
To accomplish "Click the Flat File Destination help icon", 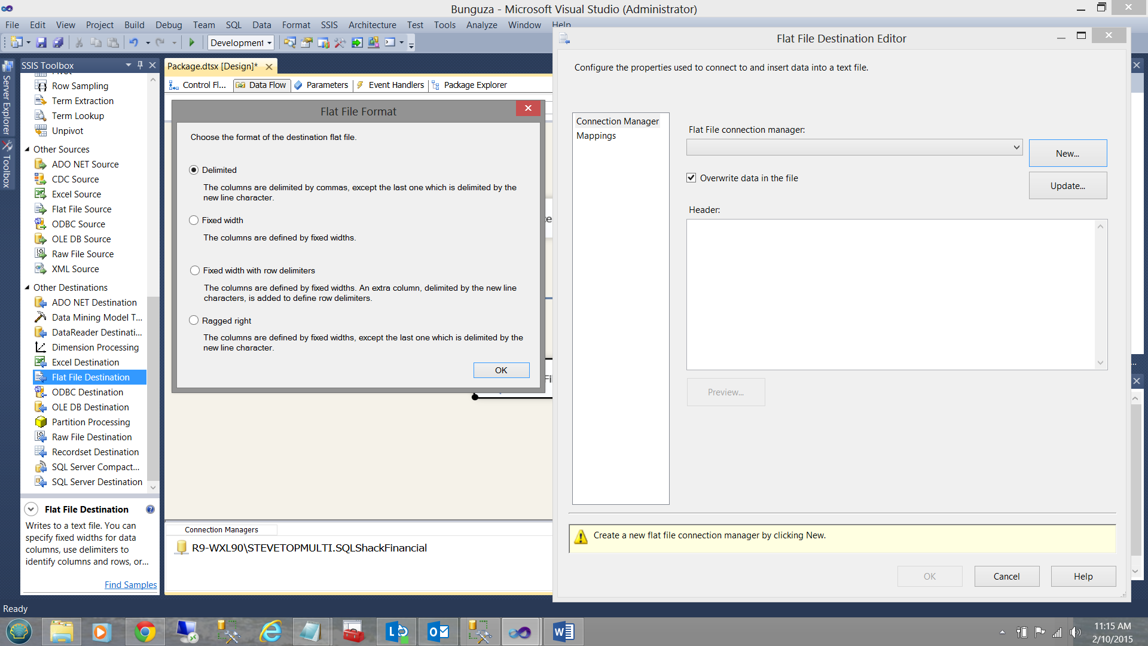I will tap(150, 510).
